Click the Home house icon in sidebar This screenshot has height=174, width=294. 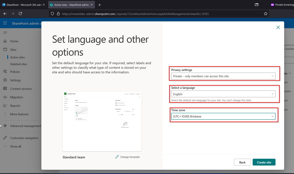click(5, 41)
